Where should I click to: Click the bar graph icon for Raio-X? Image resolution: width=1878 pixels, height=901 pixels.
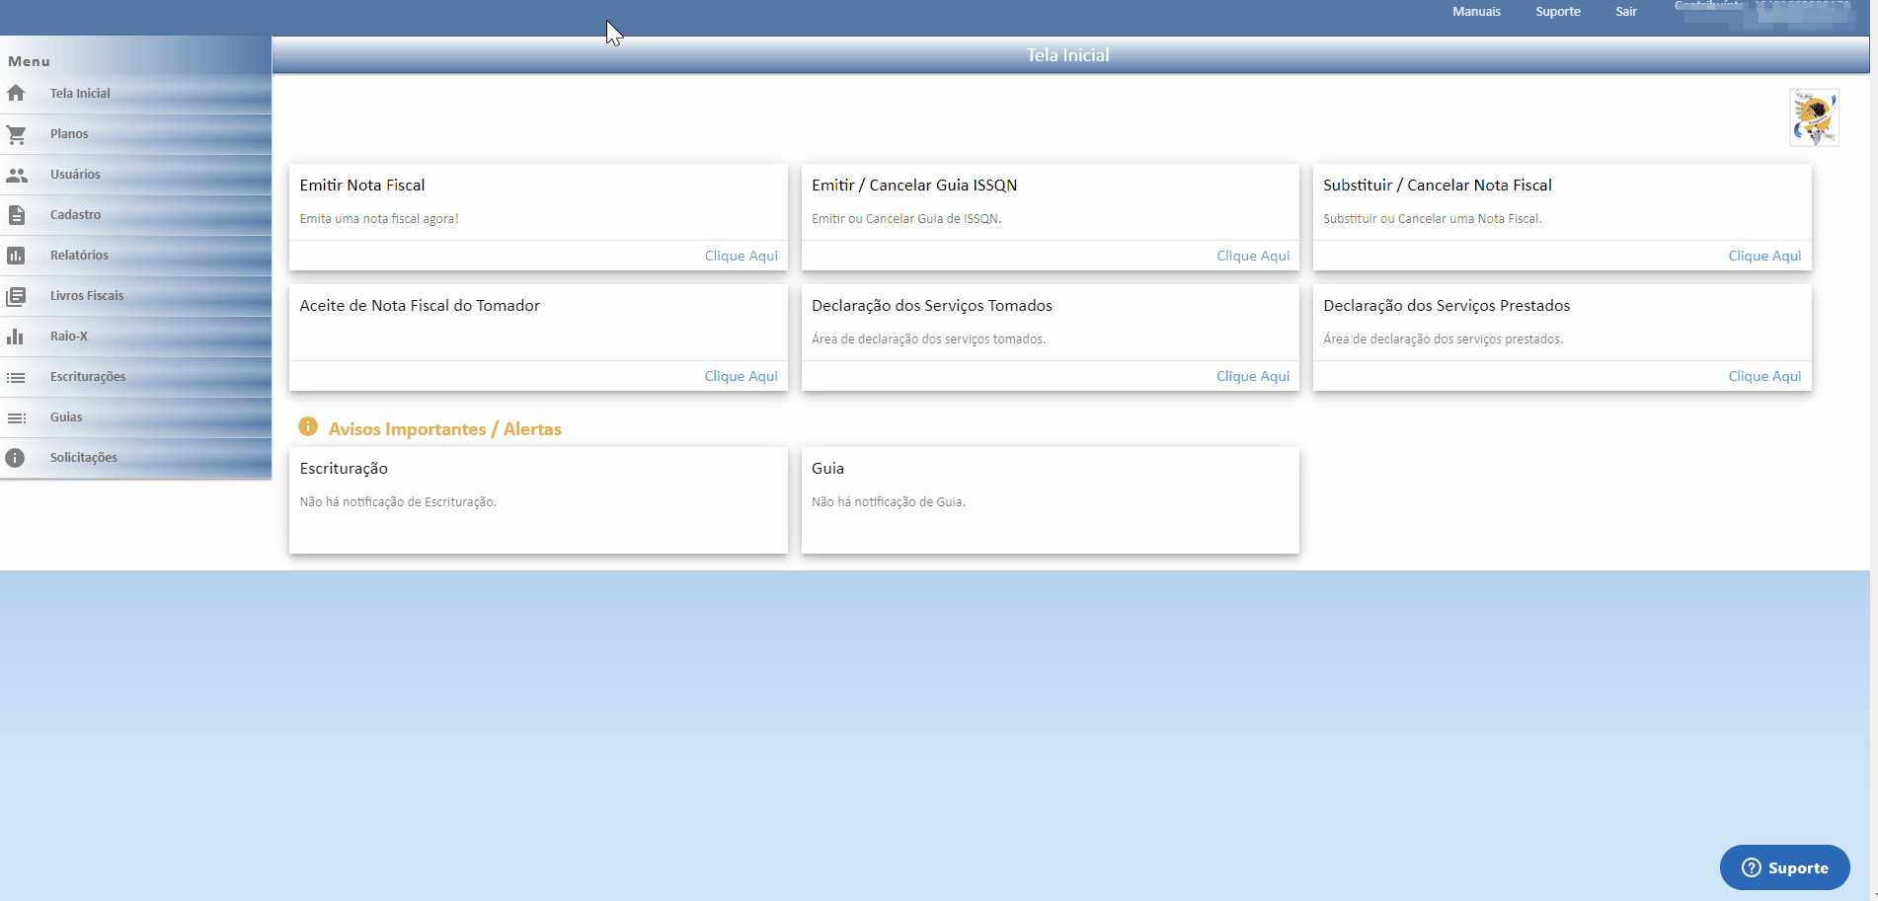coord(16,337)
